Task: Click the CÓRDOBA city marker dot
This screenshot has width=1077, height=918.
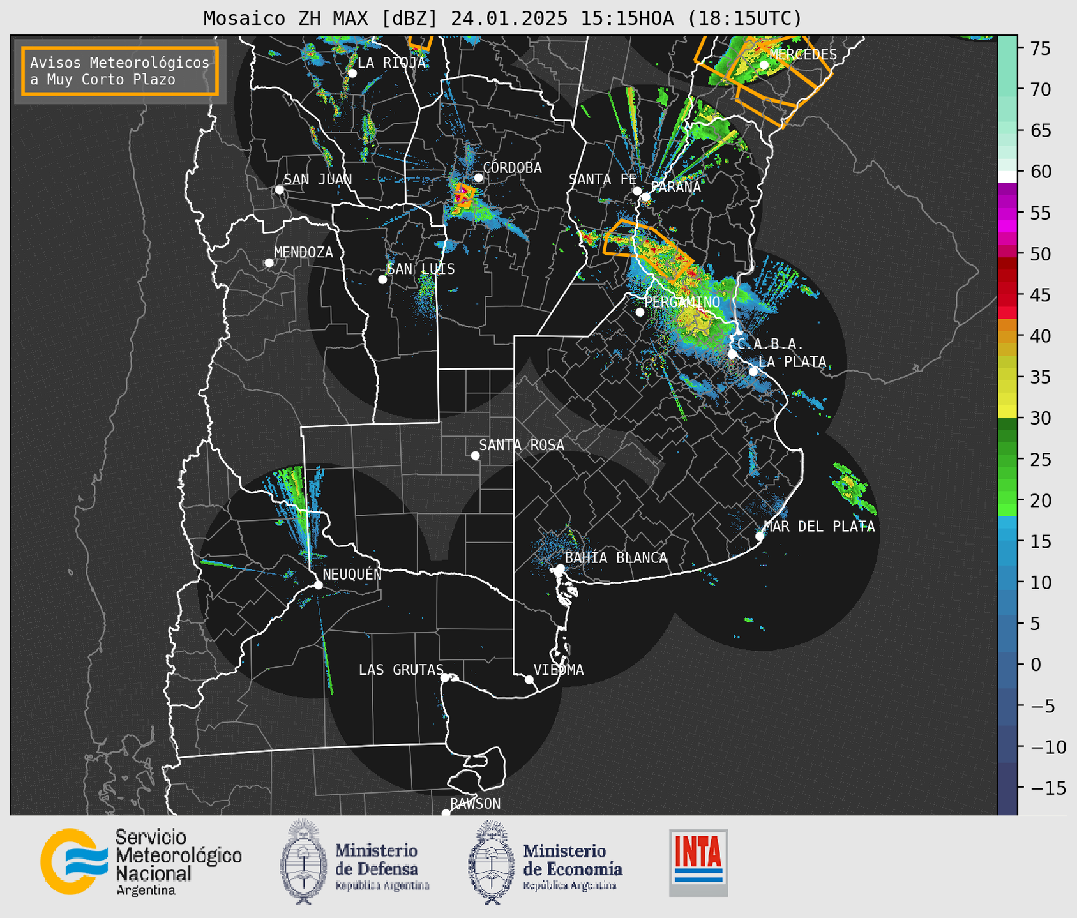Action: (x=478, y=177)
